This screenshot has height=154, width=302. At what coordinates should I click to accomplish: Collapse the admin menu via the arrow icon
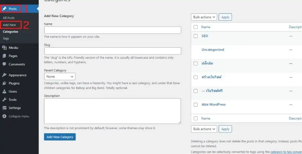pos(4,116)
